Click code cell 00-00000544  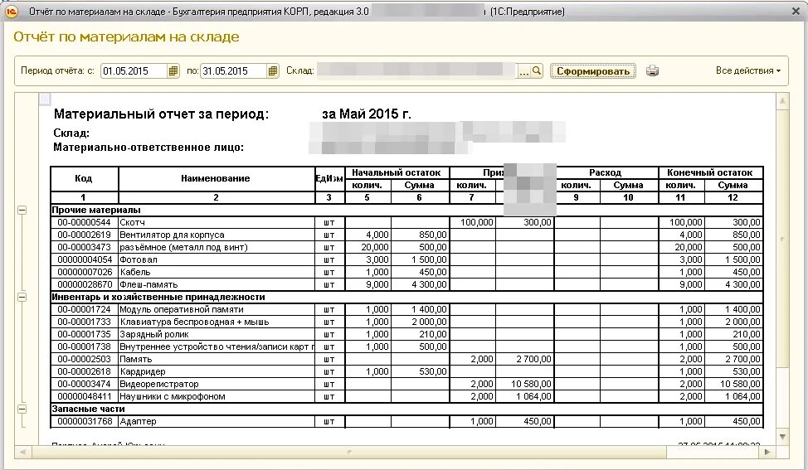coord(85,222)
